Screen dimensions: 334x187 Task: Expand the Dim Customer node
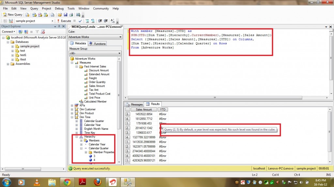[x=72, y=109]
